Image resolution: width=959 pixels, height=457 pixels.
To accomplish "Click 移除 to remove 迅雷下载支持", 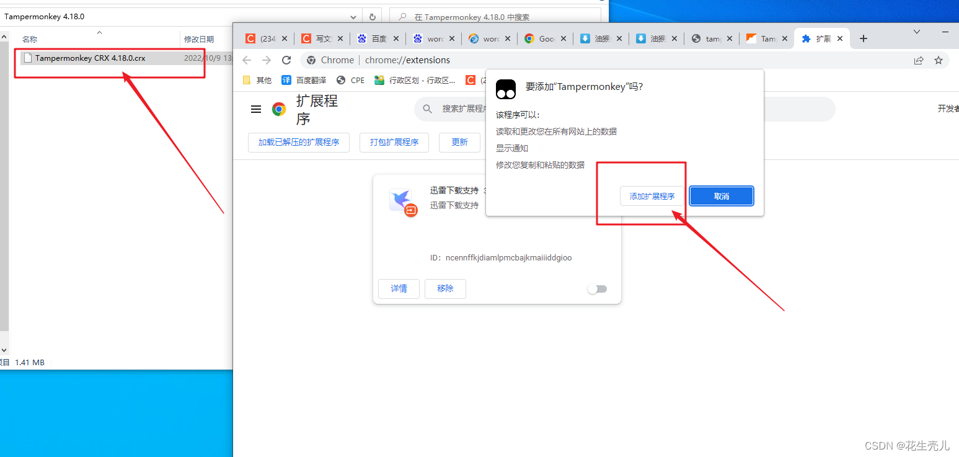I will coord(445,288).
